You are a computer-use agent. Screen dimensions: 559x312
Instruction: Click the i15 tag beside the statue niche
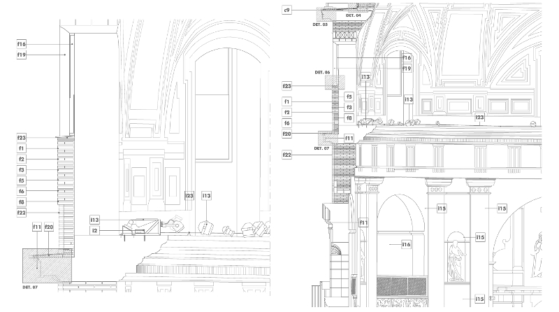click(x=480, y=238)
